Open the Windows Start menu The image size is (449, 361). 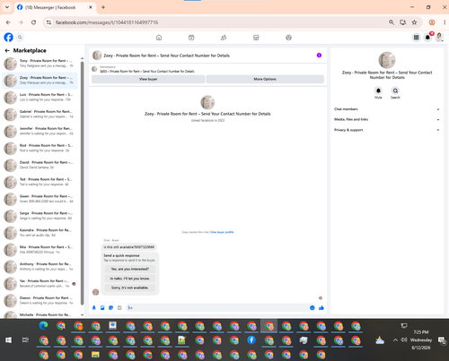pos(8,340)
